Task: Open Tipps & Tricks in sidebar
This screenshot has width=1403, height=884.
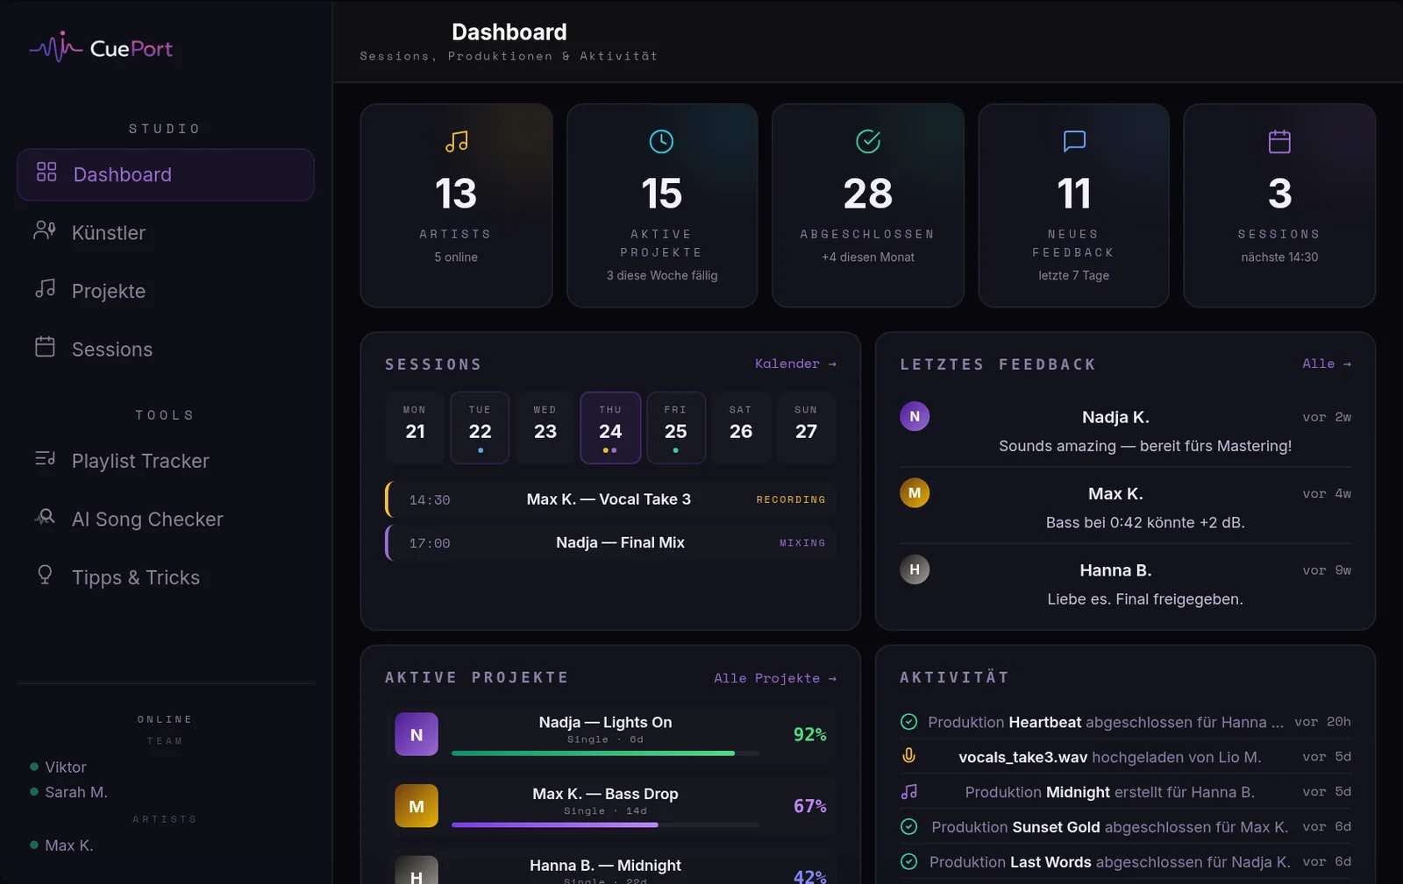Action: pyautogui.click(x=166, y=577)
